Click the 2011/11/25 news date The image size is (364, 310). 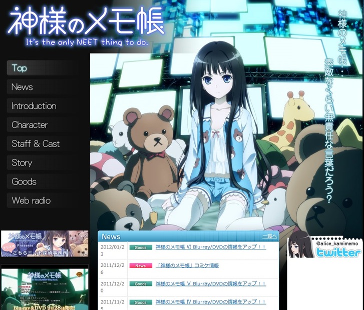pos(113,305)
